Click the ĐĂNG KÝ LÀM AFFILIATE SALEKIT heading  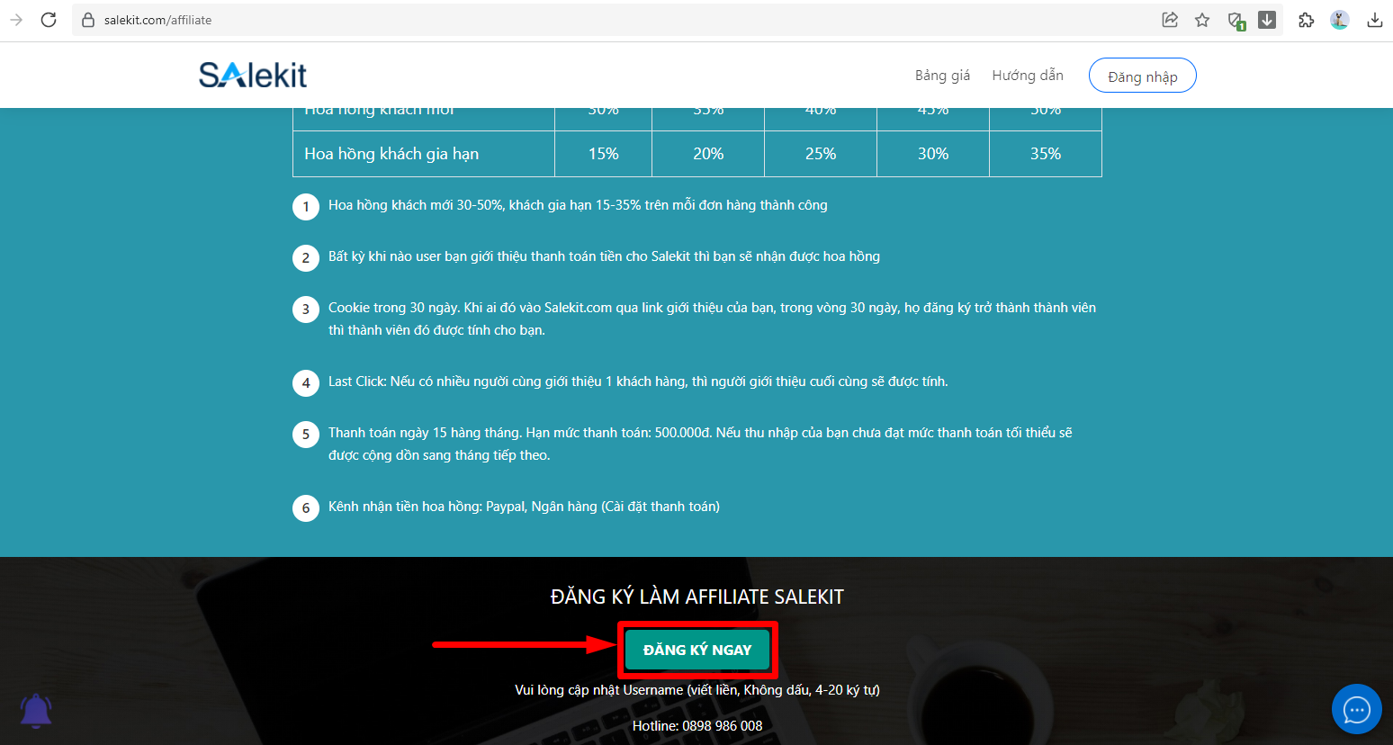coord(697,597)
